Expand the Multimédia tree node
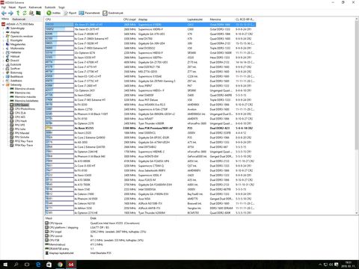359x269 pixels. click(x=4, y=49)
